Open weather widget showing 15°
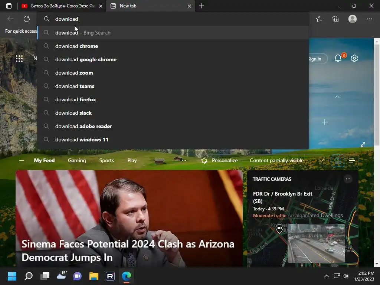Screen dimensions: 380x285 [61, 276]
